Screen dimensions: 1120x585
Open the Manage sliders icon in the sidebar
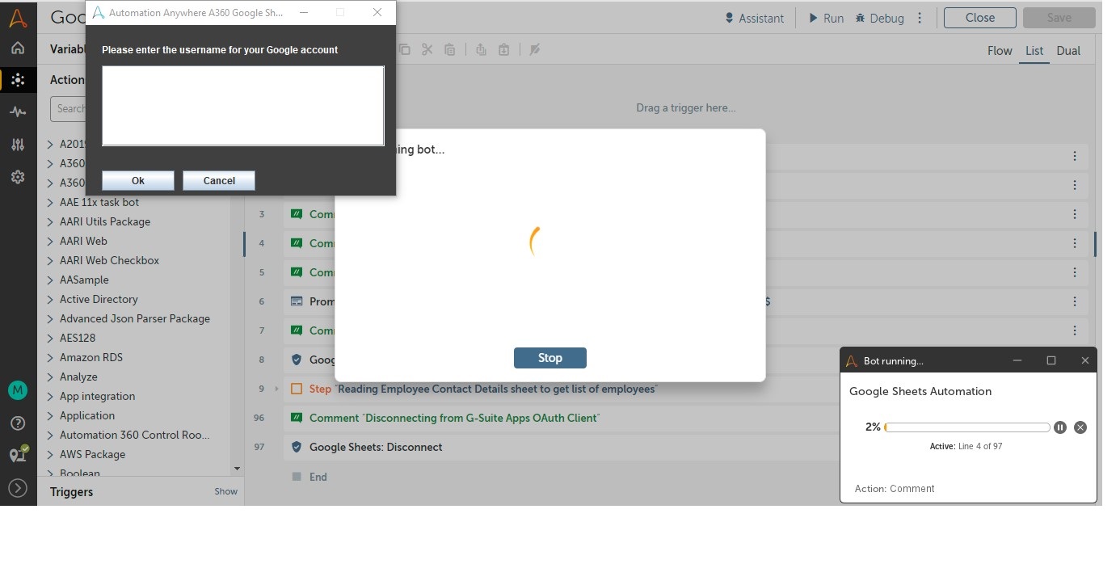[18, 145]
